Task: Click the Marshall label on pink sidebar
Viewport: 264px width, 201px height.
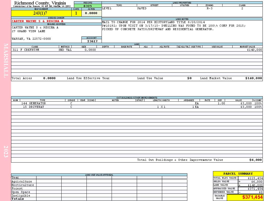Action: [x=6, y=61]
